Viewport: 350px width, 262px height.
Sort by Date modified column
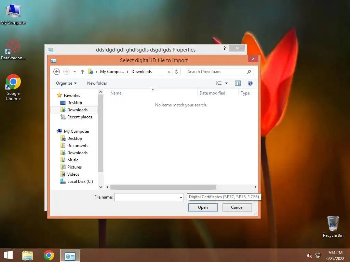coord(212,93)
